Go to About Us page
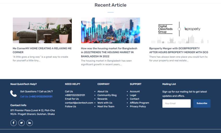This screenshot has width=221, height=133. [x=103, y=92]
